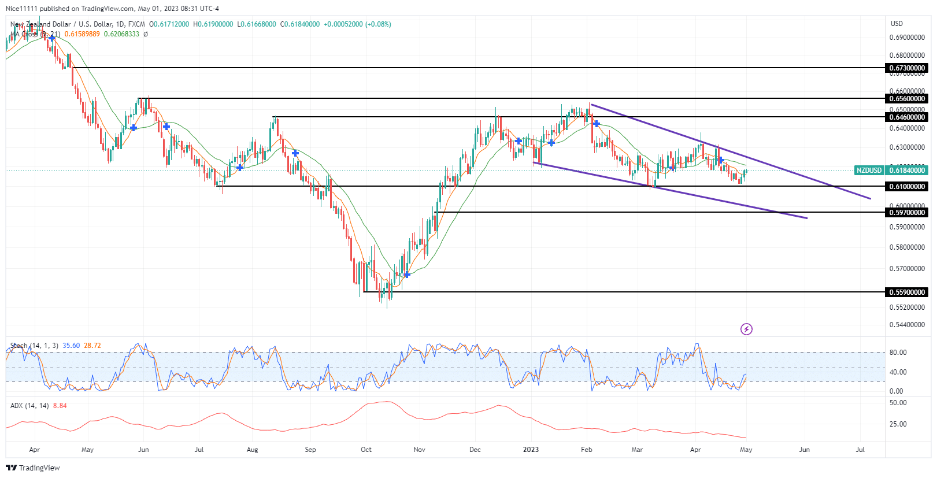This screenshot has width=937, height=478.
Task: Select the 0.64600000 horizontal level label
Action: tap(907, 117)
